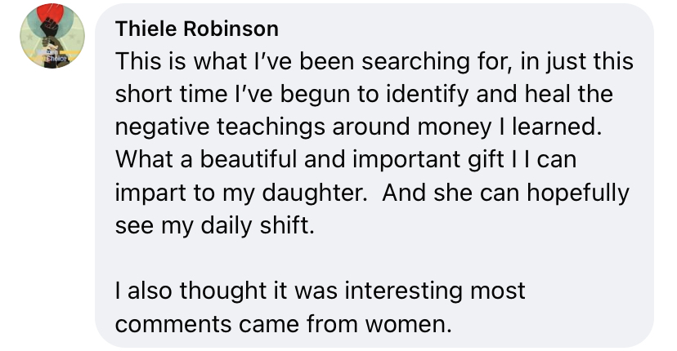Click the line "I also thought it was interesting"
The image size is (677, 351).
tap(321, 291)
